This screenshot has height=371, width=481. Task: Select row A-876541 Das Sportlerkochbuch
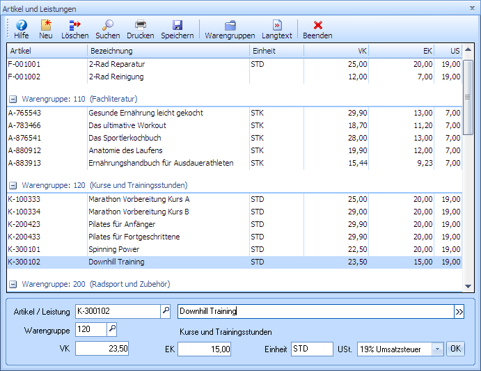[235, 139]
